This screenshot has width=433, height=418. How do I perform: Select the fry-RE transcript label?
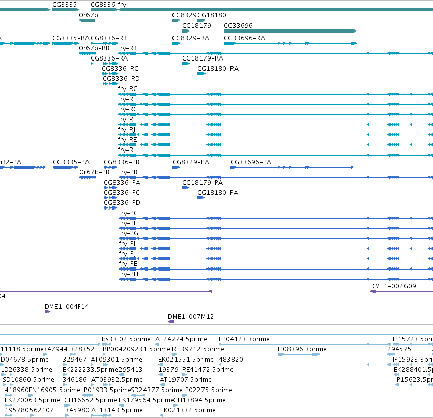pyautogui.click(x=127, y=140)
